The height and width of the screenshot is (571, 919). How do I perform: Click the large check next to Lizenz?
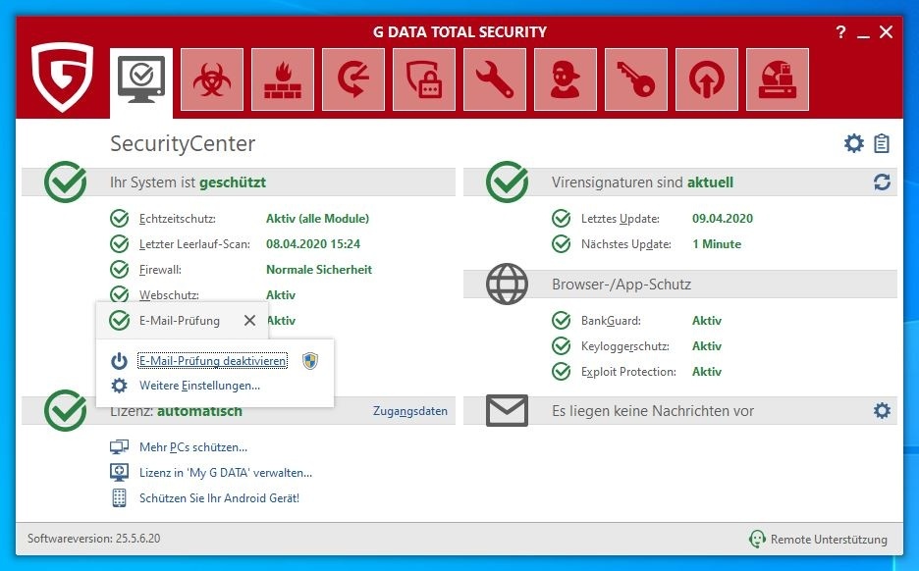pos(65,410)
